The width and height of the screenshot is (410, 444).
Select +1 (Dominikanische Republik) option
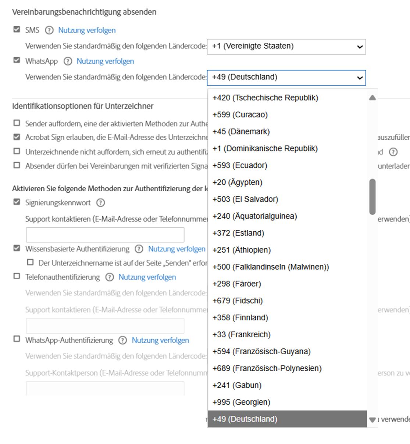point(288,149)
